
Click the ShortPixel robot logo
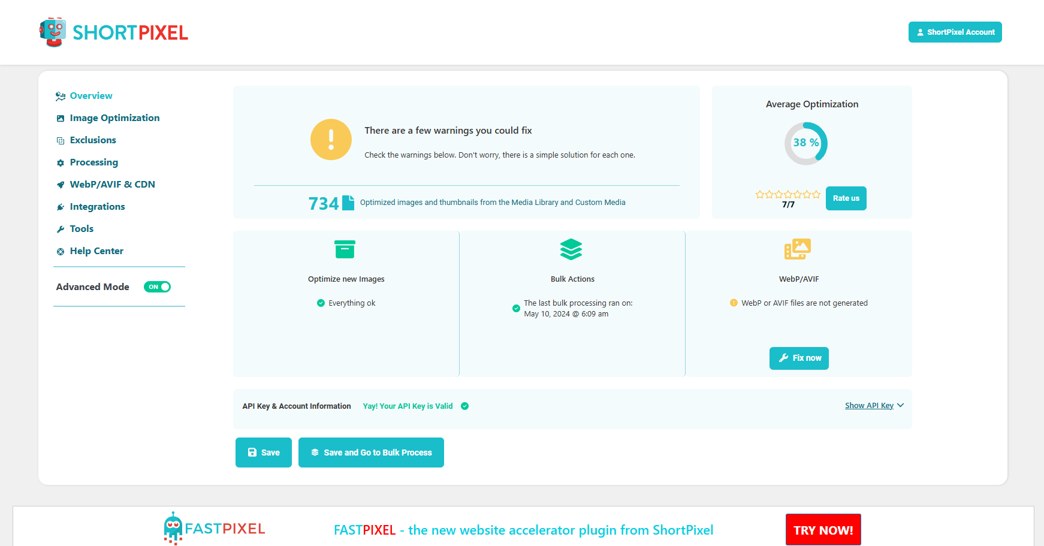pyautogui.click(x=53, y=32)
